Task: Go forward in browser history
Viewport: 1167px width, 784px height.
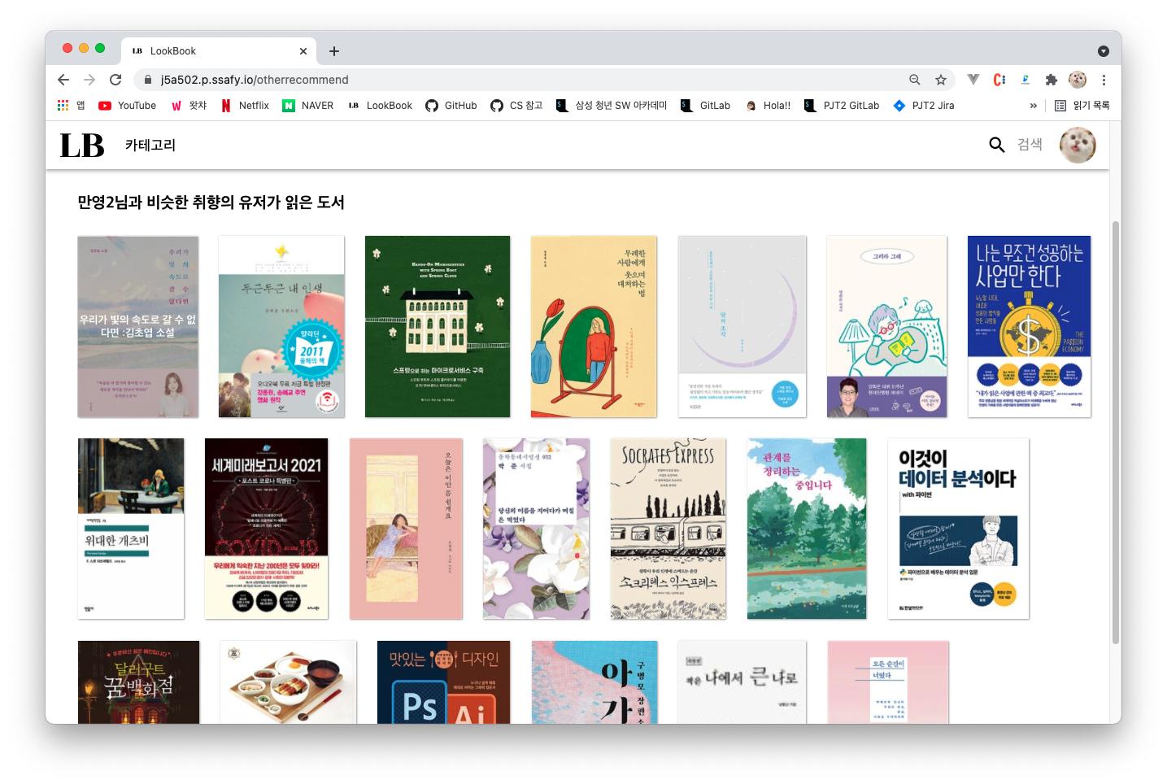Action: [x=89, y=80]
